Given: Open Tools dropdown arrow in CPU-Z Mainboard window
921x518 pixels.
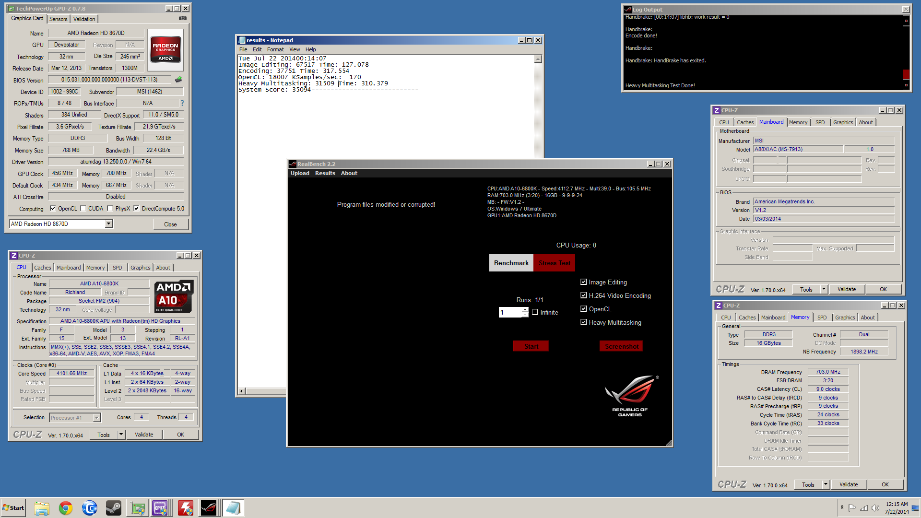Looking at the screenshot, I should [x=824, y=289].
